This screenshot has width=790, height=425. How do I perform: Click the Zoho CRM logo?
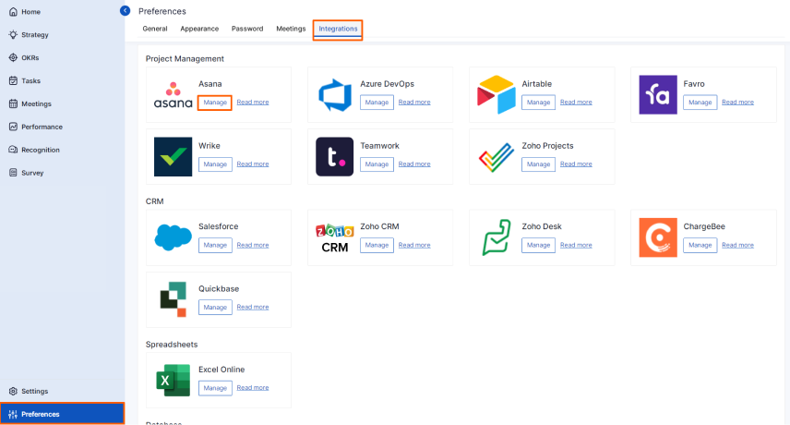click(335, 238)
